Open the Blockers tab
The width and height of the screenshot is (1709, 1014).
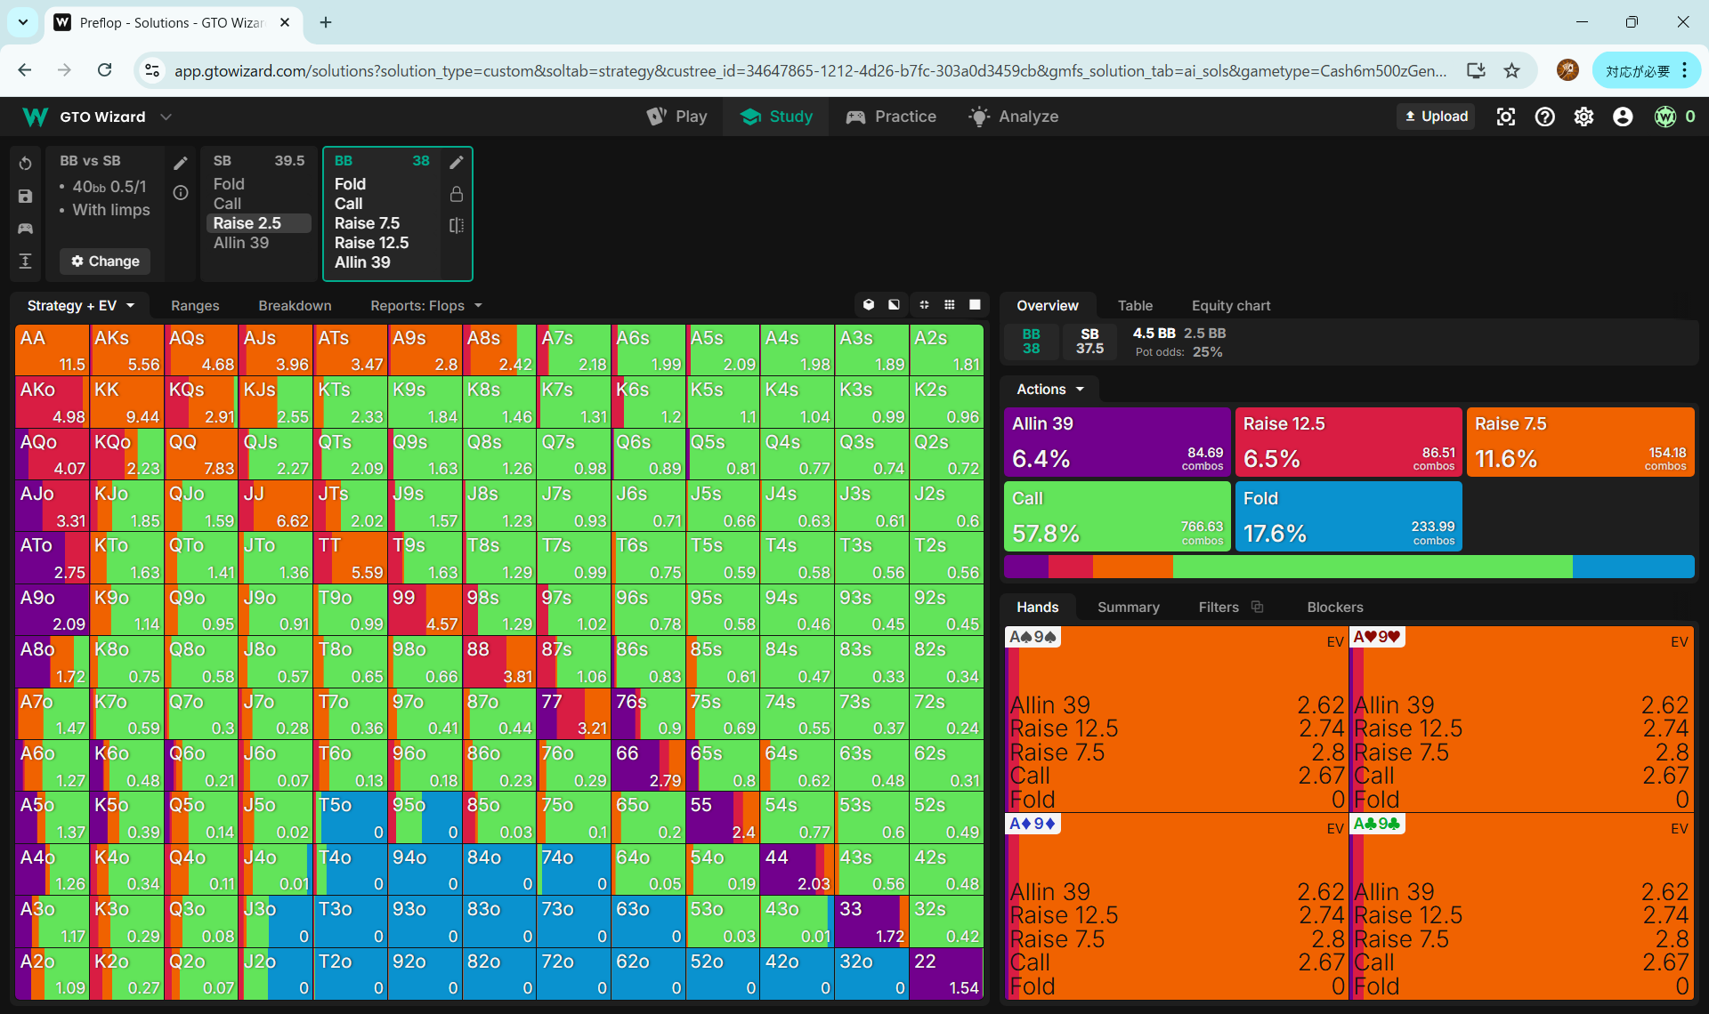point(1334,607)
